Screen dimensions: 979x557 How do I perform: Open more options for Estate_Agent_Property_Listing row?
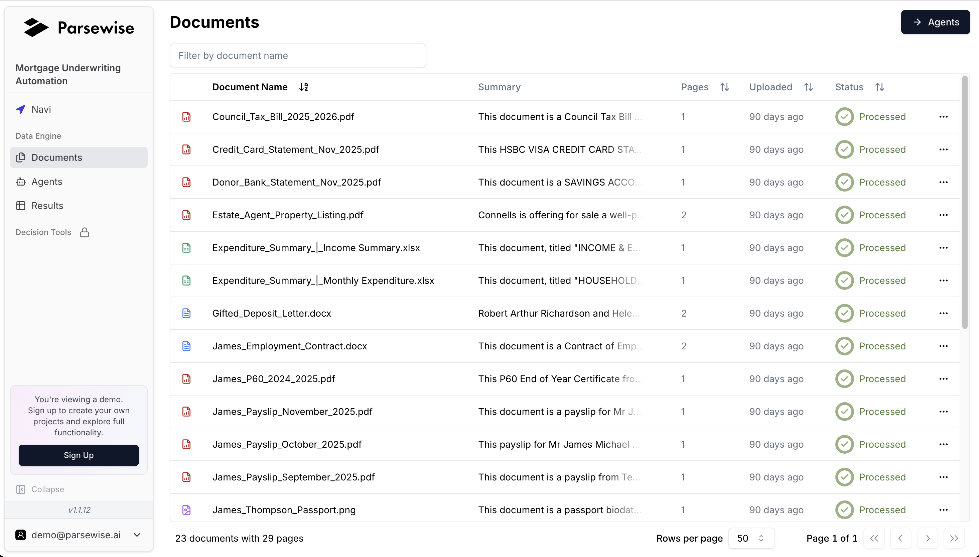[943, 215]
